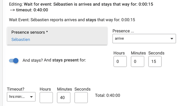The width and height of the screenshot is (186, 106).
Task: Click the '--> timeout: 0:40:00' line
Action: pos(29,10)
